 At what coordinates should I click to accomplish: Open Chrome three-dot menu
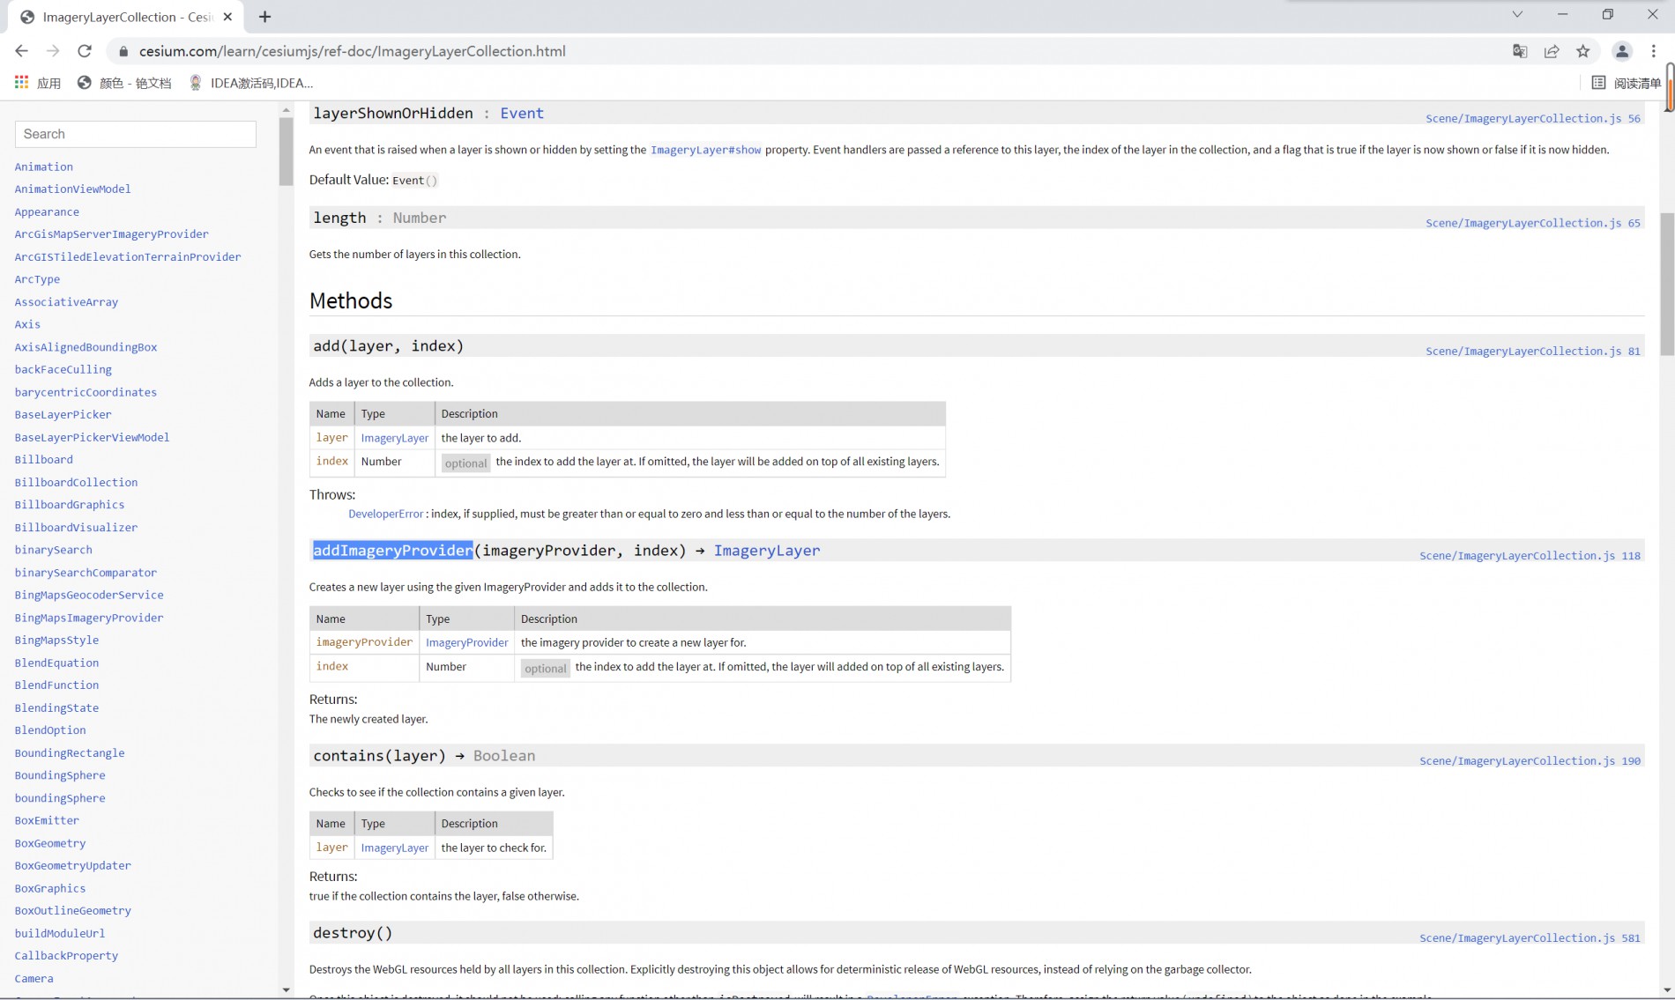click(x=1654, y=51)
